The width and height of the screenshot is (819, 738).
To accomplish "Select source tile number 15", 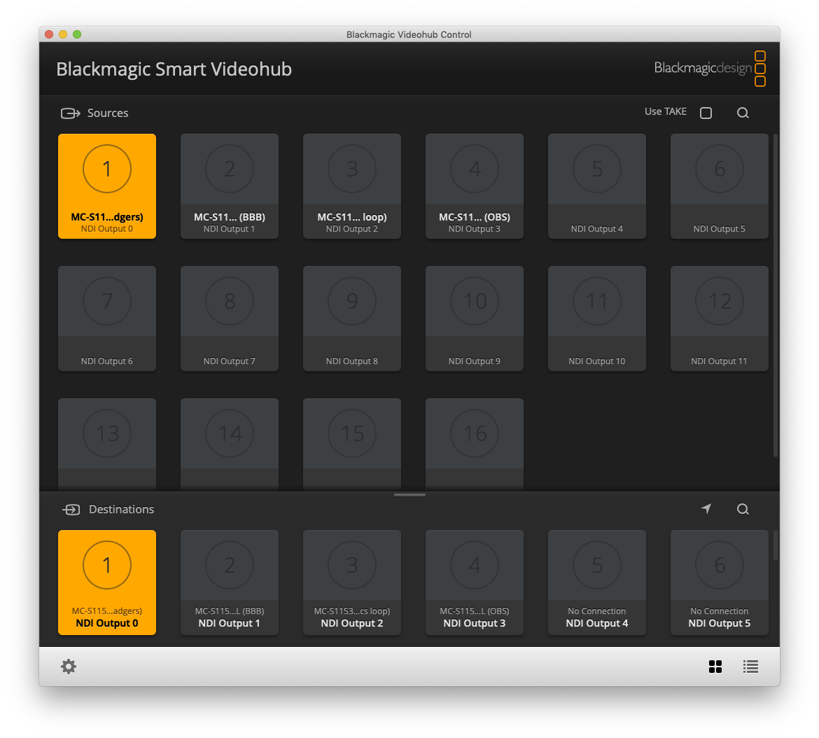I will [352, 445].
